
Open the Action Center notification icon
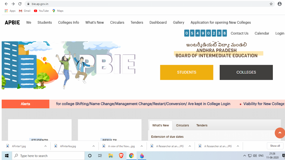point(283,156)
